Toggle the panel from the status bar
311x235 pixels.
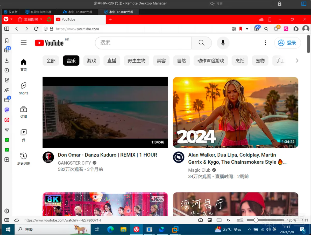point(7,220)
